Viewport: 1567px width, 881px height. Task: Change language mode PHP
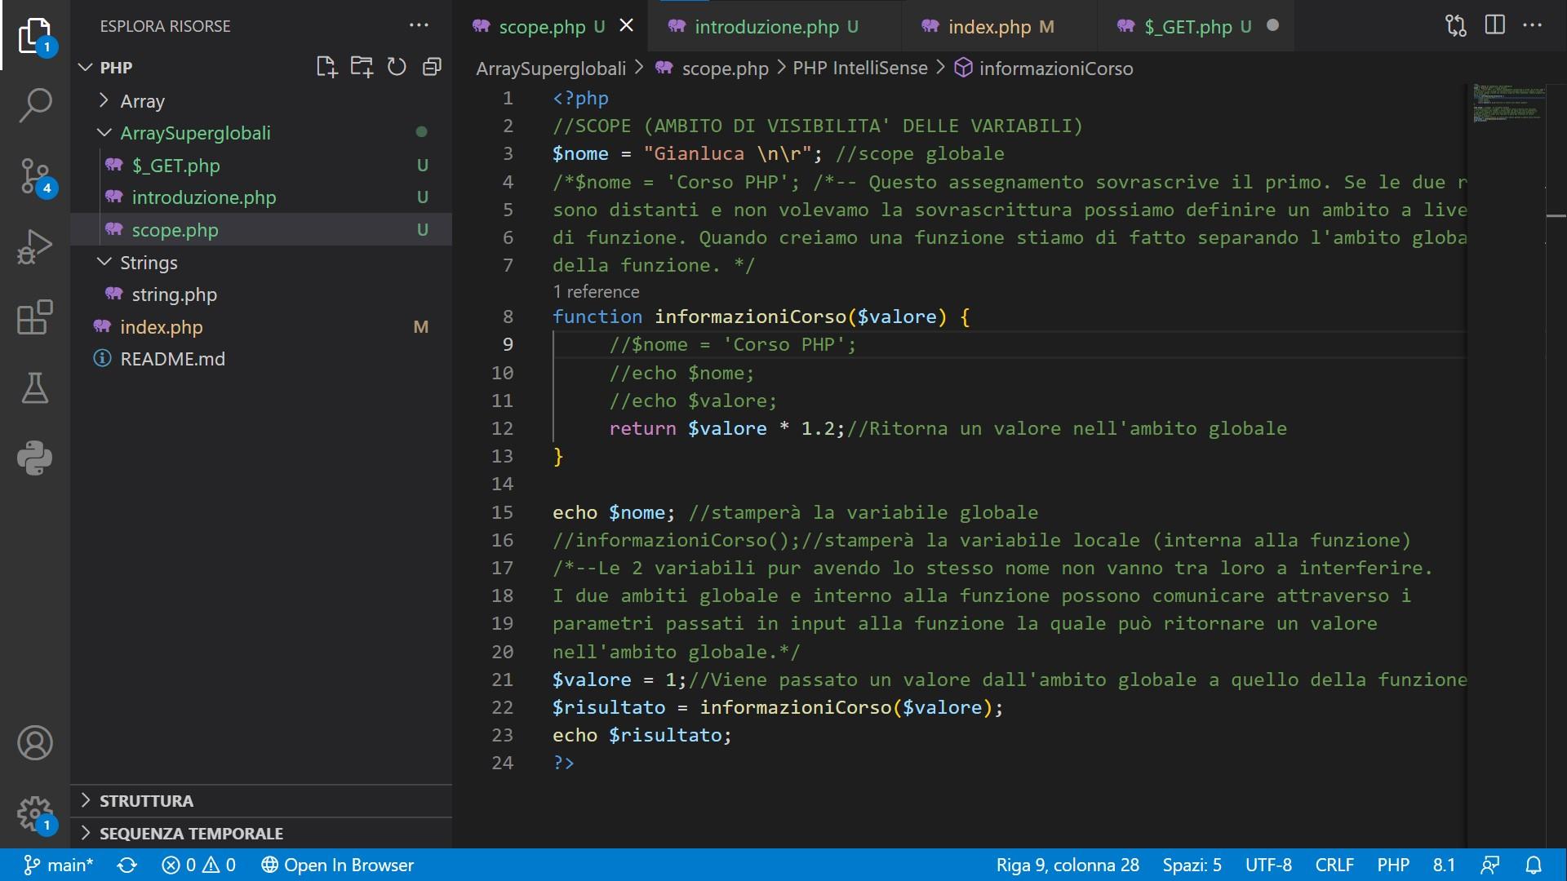(x=1393, y=865)
